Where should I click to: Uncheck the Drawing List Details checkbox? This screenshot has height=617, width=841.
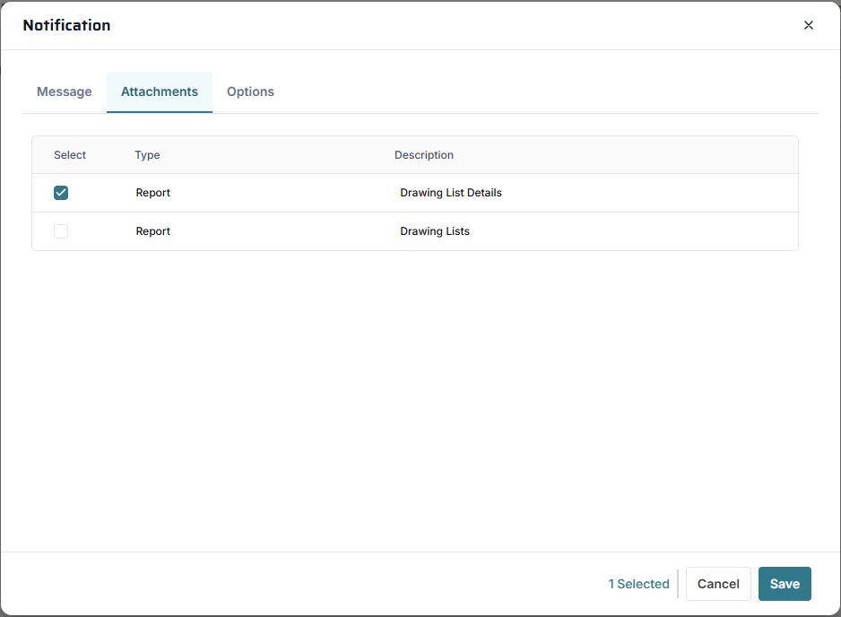(x=61, y=193)
